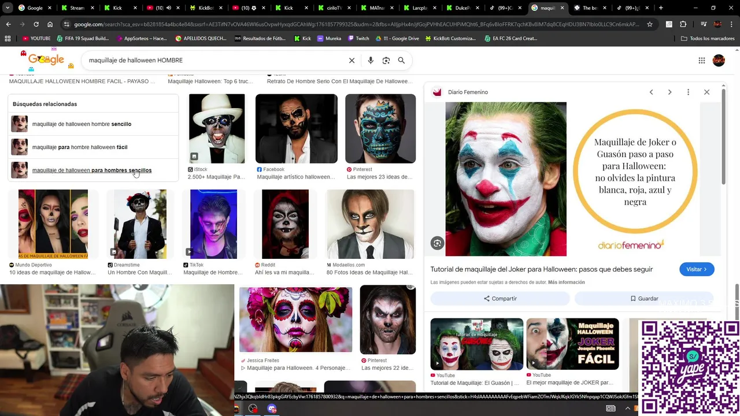Go to browser home page
This screenshot has width=740, height=416.
click(50, 24)
